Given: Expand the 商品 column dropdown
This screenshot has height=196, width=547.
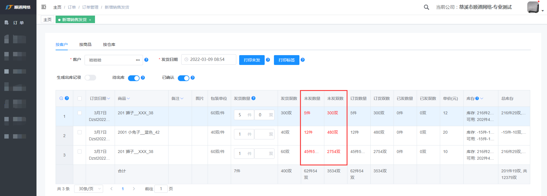Looking at the screenshot, I should point(128,98).
